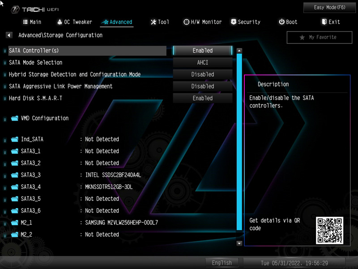Change SATA Aggressive Link Power Management value
The image size is (358, 269).
203,86
